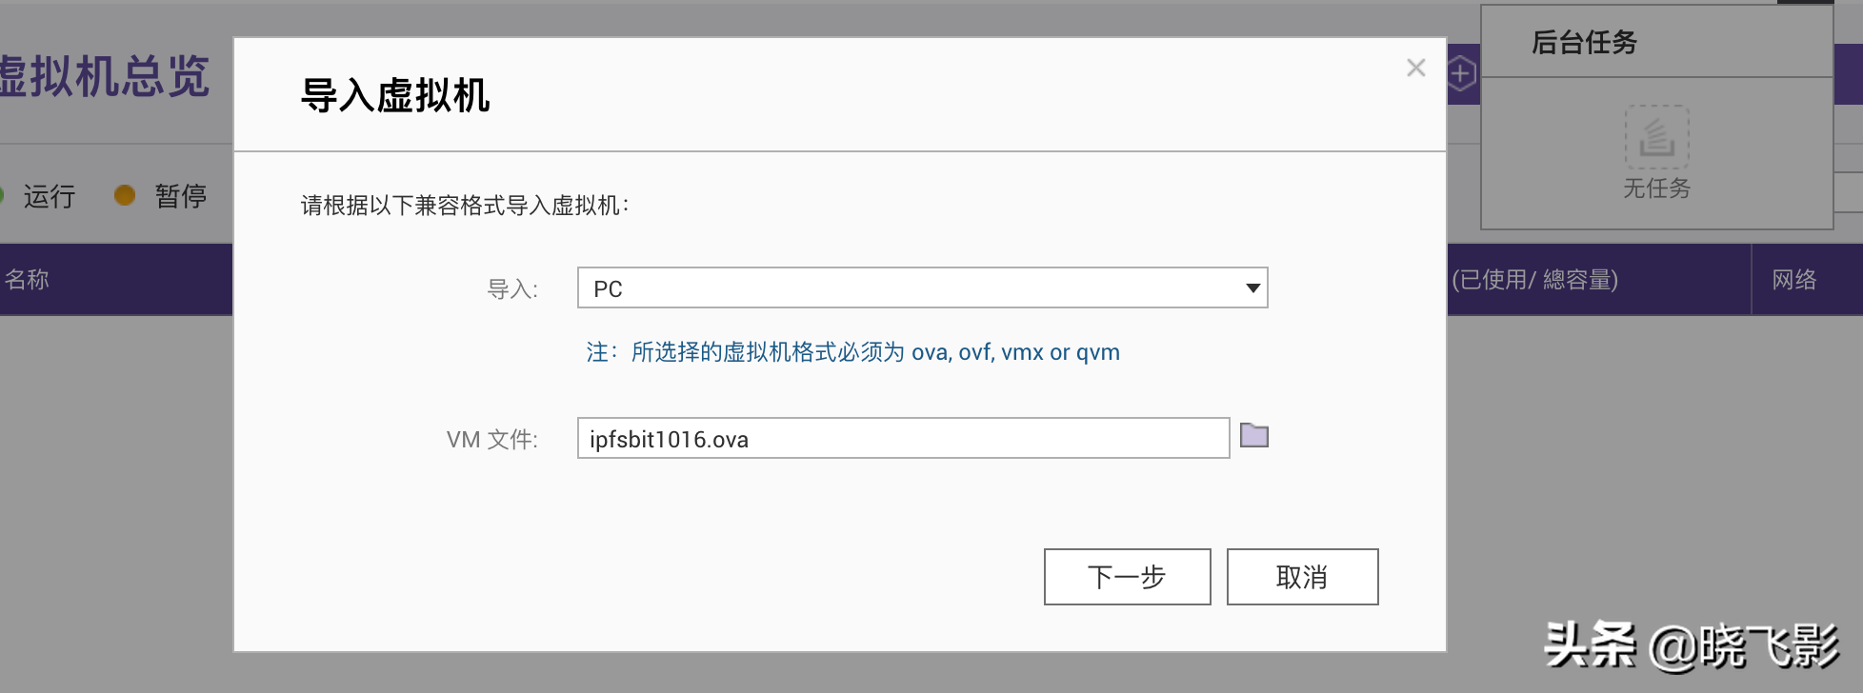1863x693 pixels.
Task: Click the 暂停 status label
Action: [x=180, y=196]
